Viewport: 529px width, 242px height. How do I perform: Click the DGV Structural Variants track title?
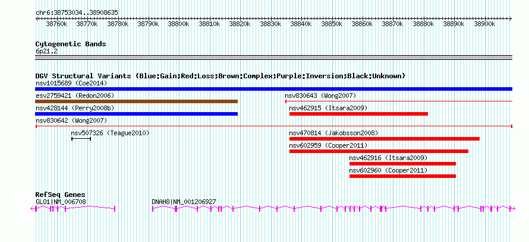pyautogui.click(x=221, y=76)
